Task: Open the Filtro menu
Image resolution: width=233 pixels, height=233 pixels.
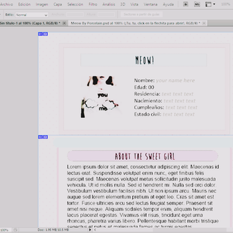Action: pyautogui.click(x=93, y=5)
